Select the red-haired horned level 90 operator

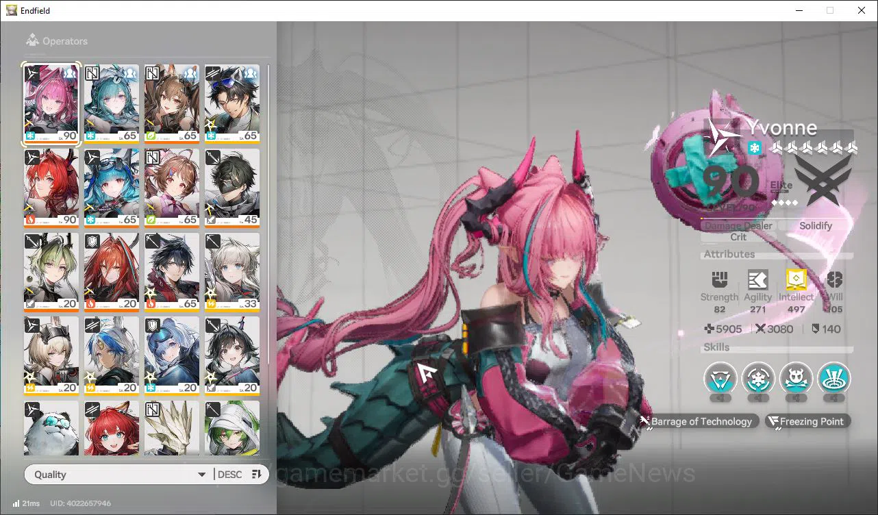(x=51, y=188)
